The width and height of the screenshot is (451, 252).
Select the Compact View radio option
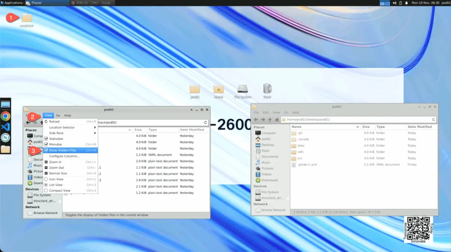(x=46, y=191)
